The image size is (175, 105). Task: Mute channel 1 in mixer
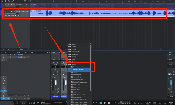[54, 72]
